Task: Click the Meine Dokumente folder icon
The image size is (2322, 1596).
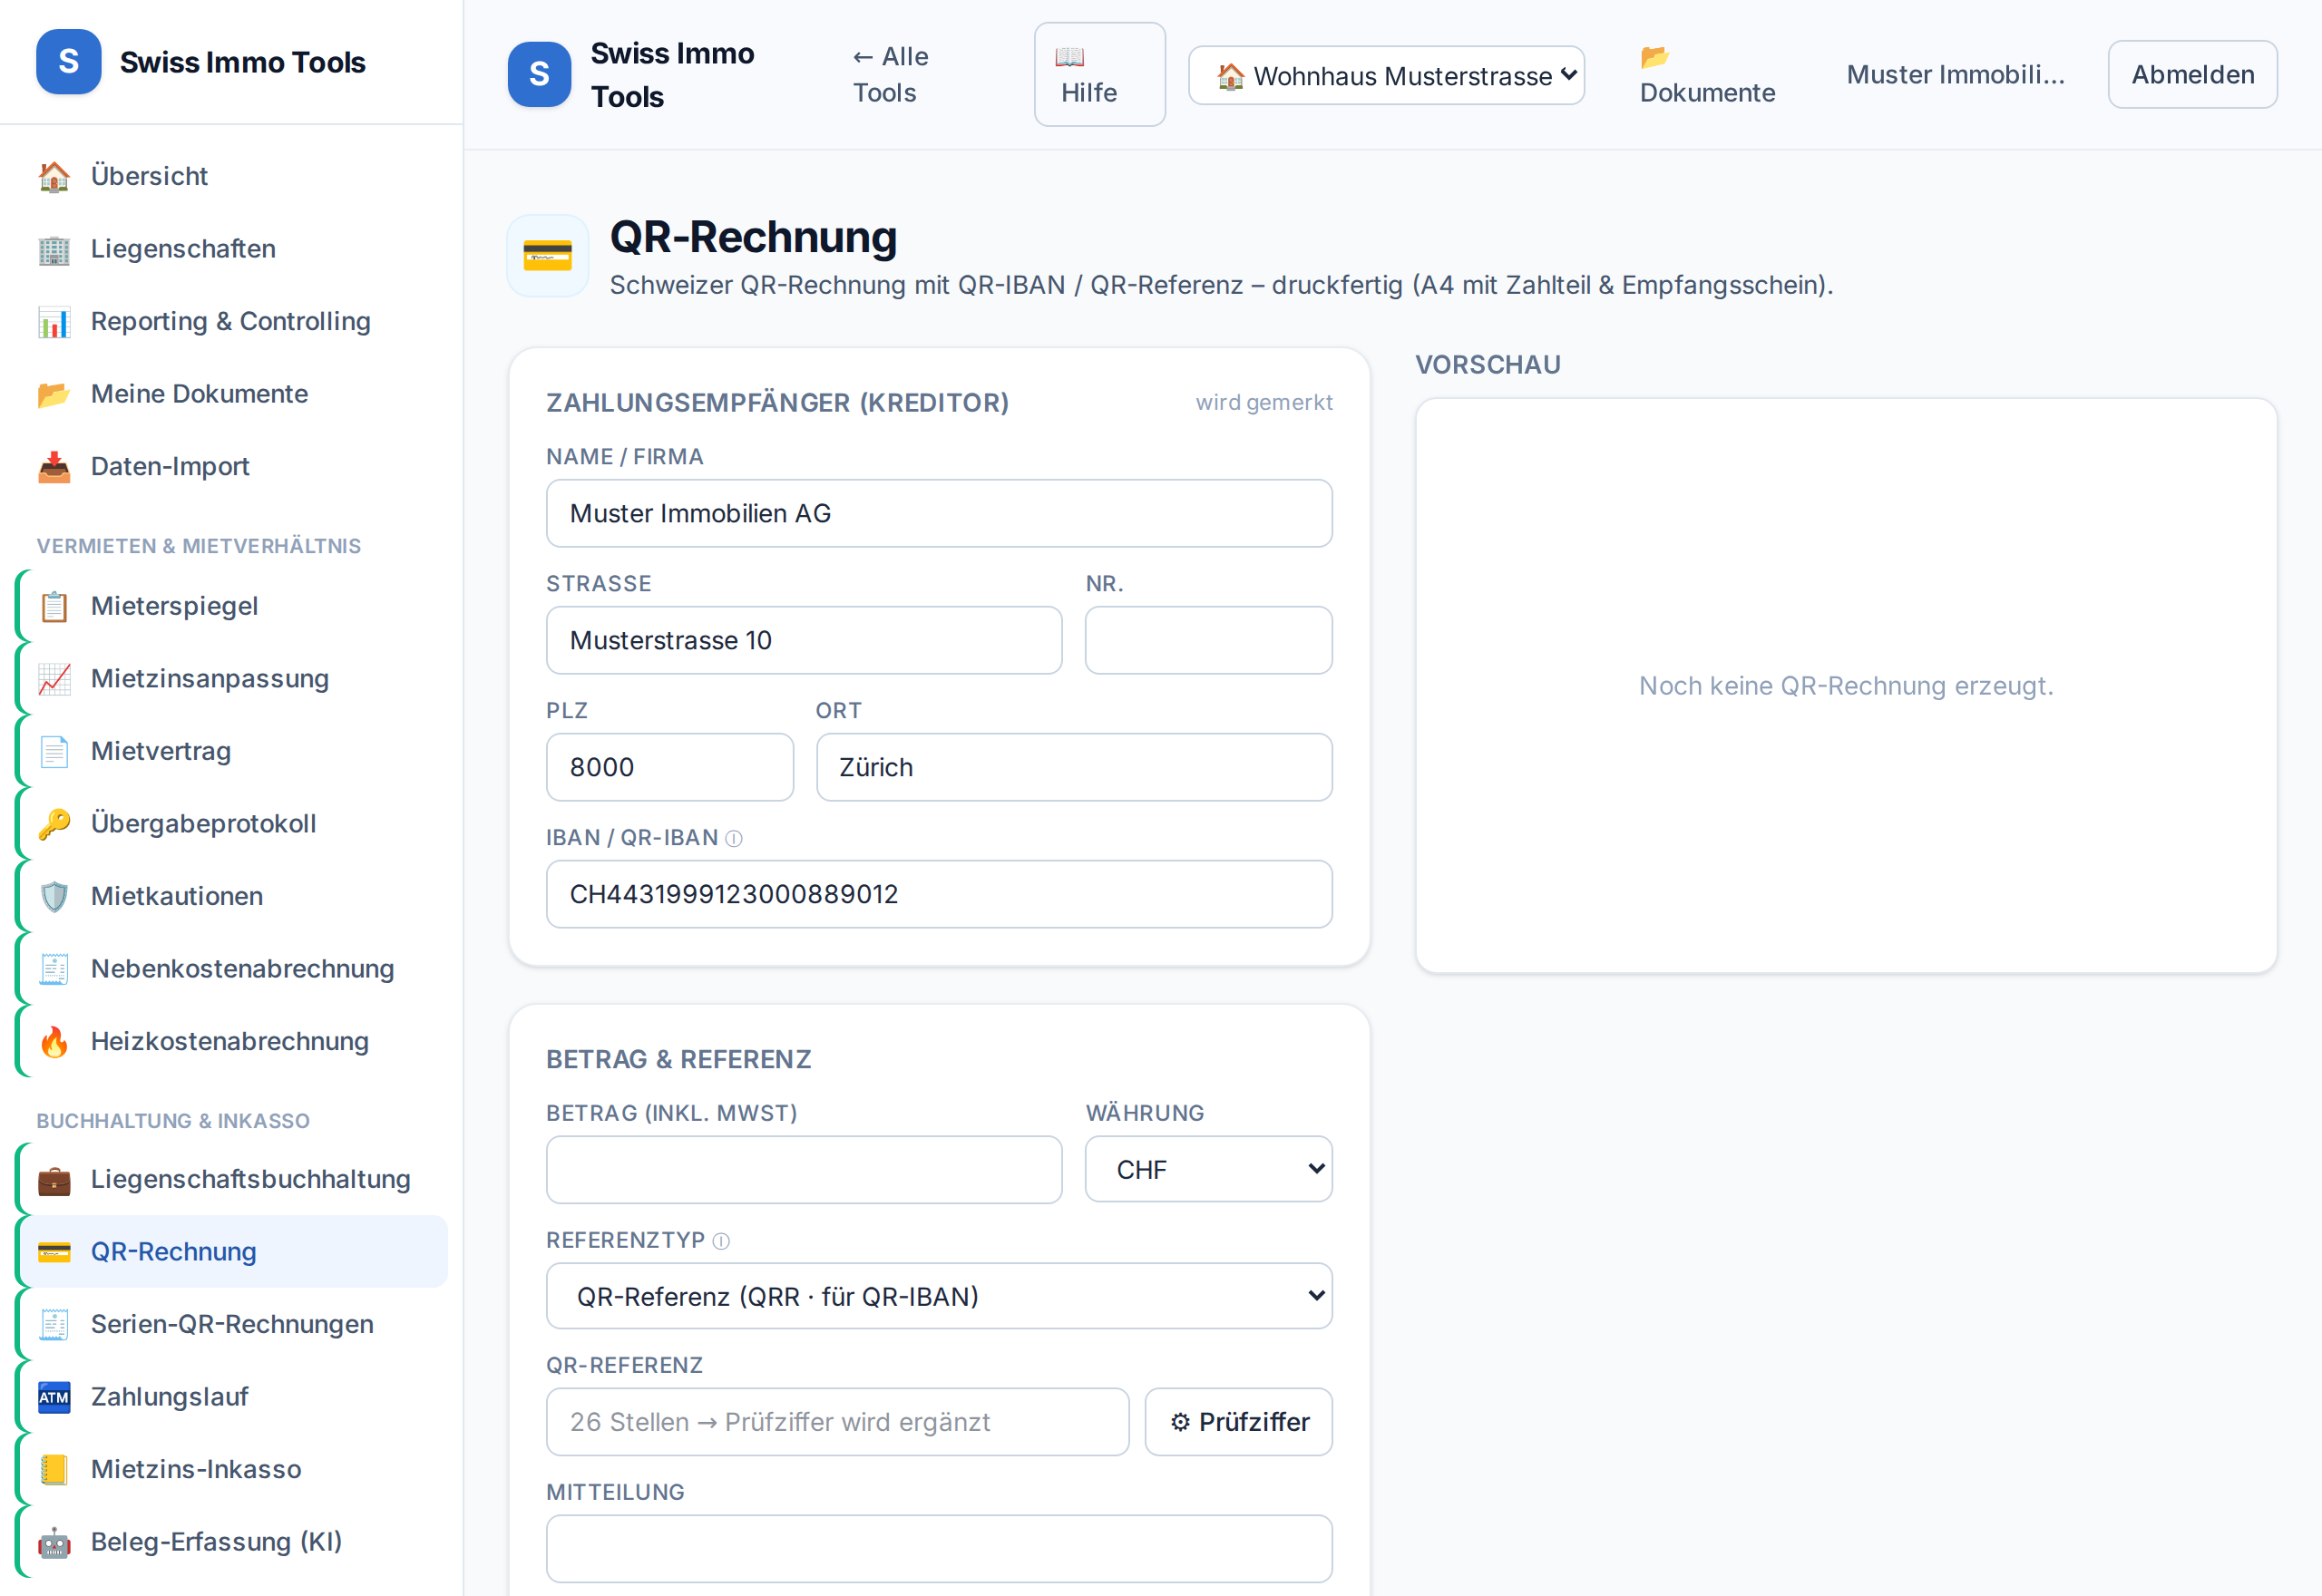Action: click(x=54, y=394)
